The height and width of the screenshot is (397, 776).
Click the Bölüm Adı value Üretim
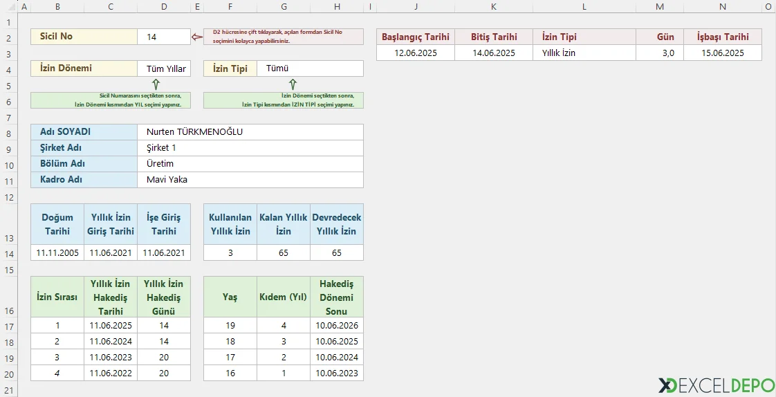click(x=250, y=164)
